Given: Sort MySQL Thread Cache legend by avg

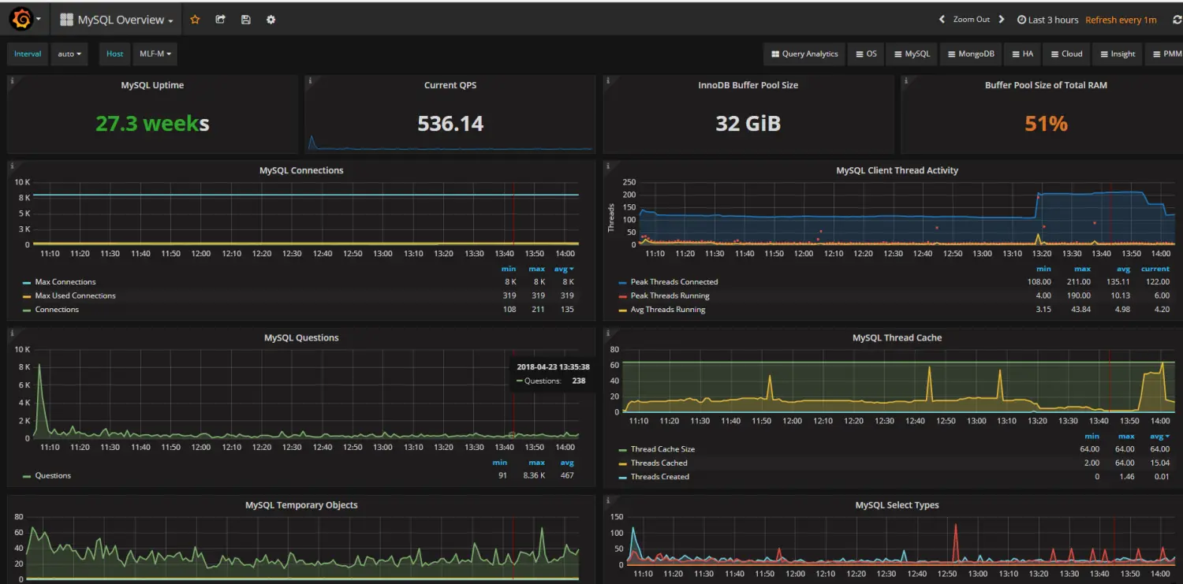Looking at the screenshot, I should point(1159,436).
